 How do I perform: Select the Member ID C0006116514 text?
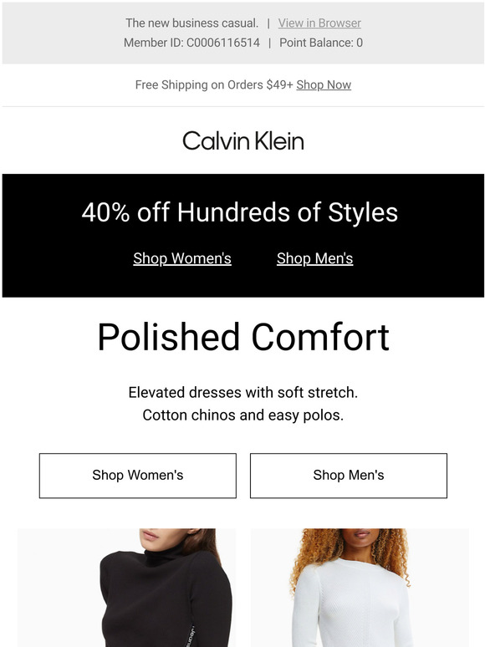pos(192,43)
